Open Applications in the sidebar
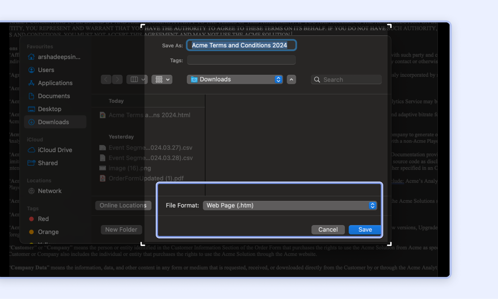Viewport: 498px width, 299px height. [55, 83]
